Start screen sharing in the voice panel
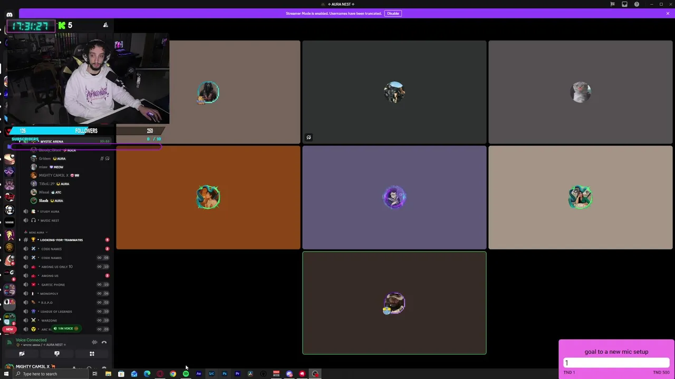Image resolution: width=675 pixels, height=379 pixels. [x=57, y=354]
